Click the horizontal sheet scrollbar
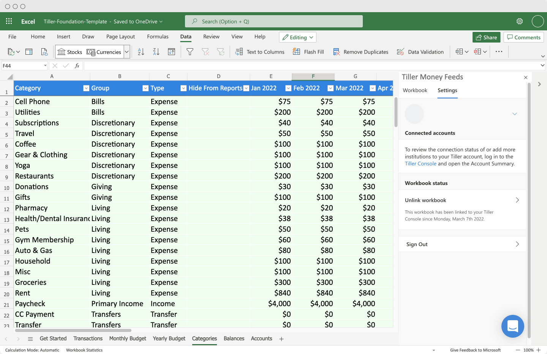This screenshot has width=547, height=354. (73, 330)
